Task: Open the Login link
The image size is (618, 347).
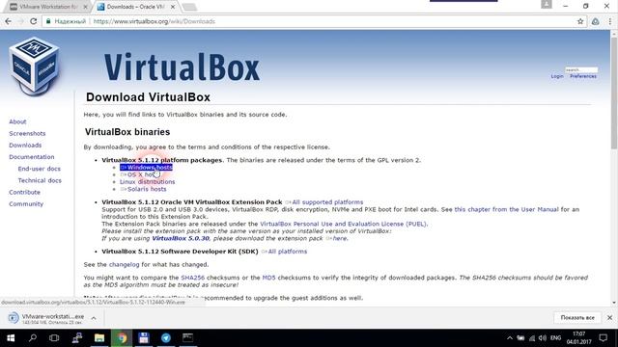Action: pos(557,76)
